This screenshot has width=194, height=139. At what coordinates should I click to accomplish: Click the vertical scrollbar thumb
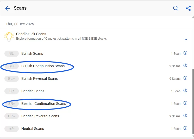193,102
